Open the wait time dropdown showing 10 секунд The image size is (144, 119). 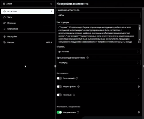98,63
